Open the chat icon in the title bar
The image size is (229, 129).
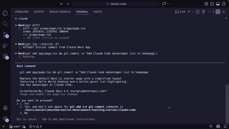click(x=164, y=4)
